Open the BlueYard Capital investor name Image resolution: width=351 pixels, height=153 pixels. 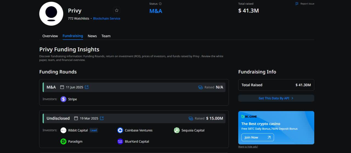[x=137, y=142]
